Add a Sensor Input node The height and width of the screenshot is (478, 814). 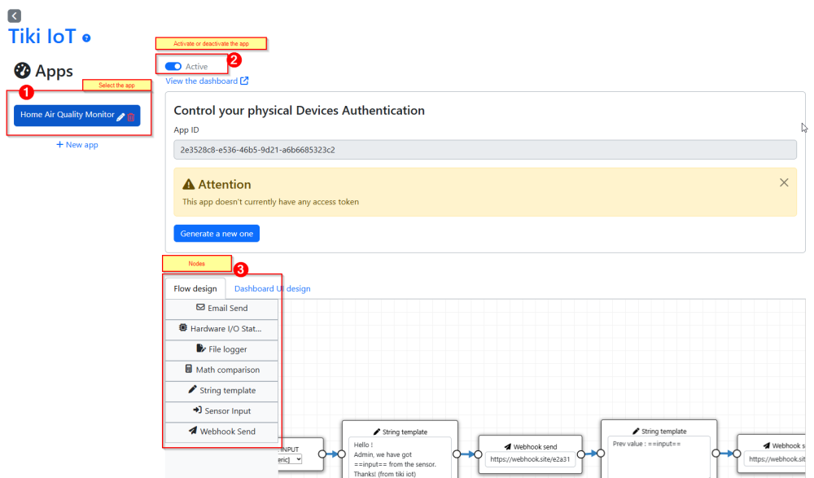[x=221, y=411]
